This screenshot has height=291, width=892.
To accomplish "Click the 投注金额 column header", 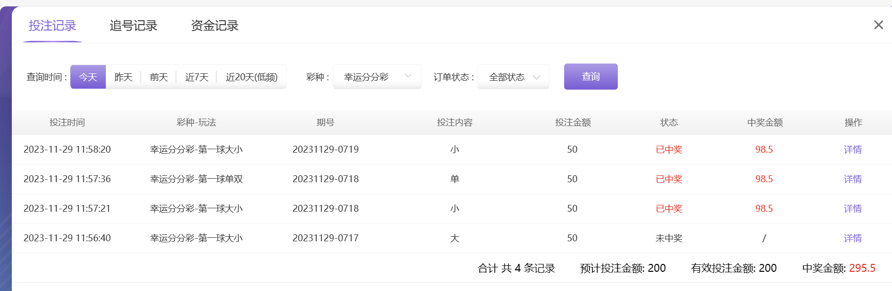I will coord(573,123).
